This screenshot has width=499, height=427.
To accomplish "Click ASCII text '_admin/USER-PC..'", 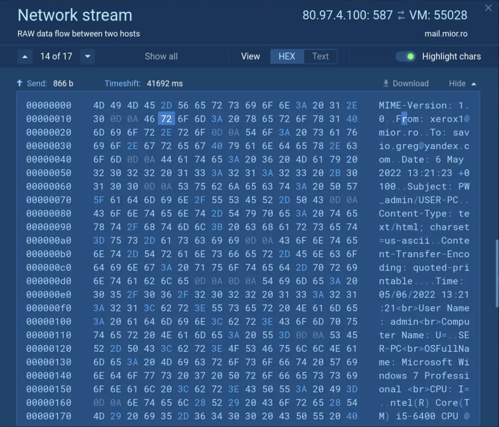I will point(424,200).
